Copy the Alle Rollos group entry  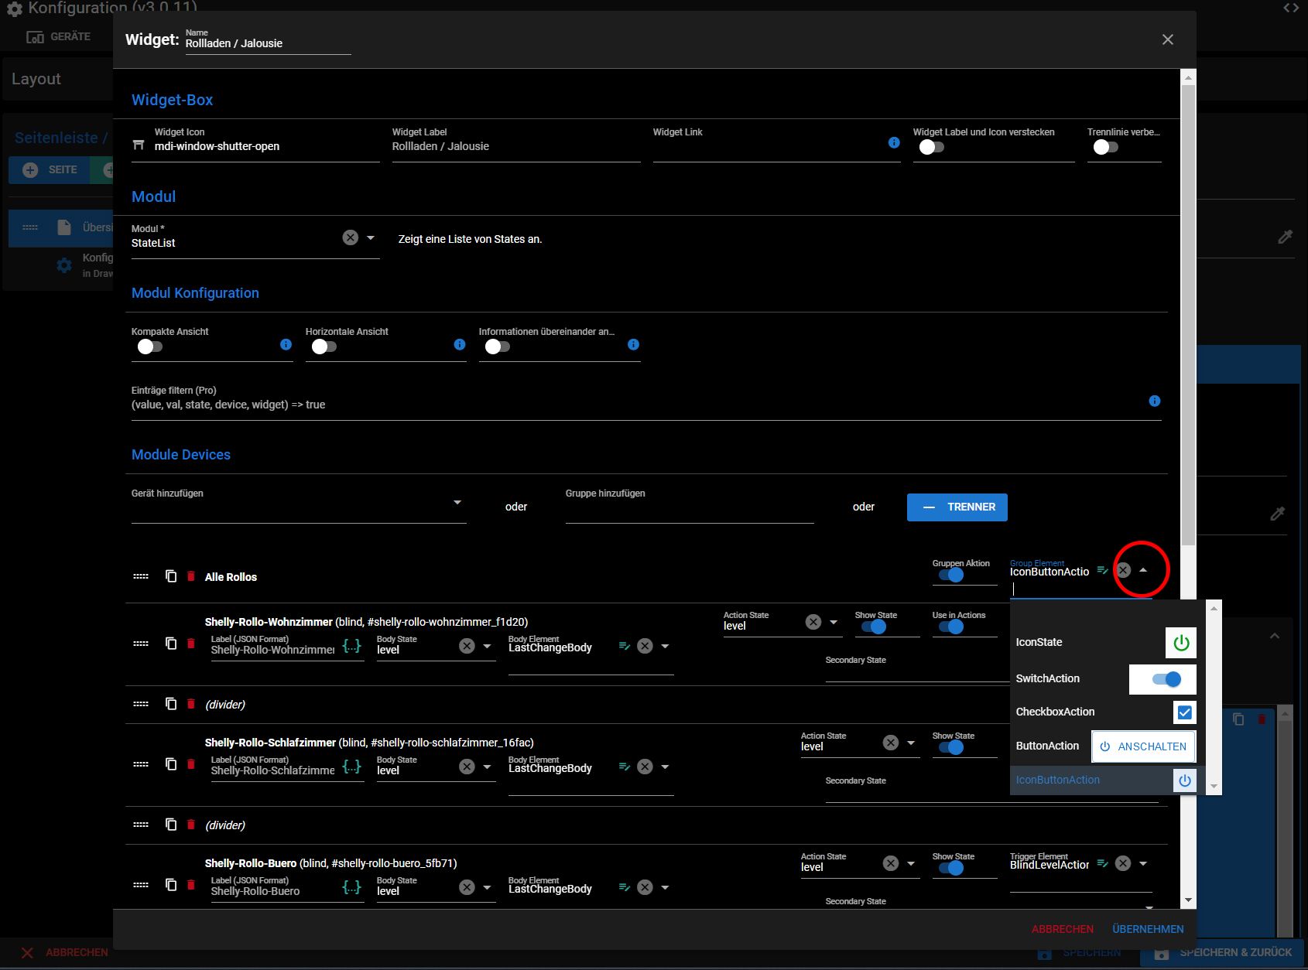[x=171, y=576]
